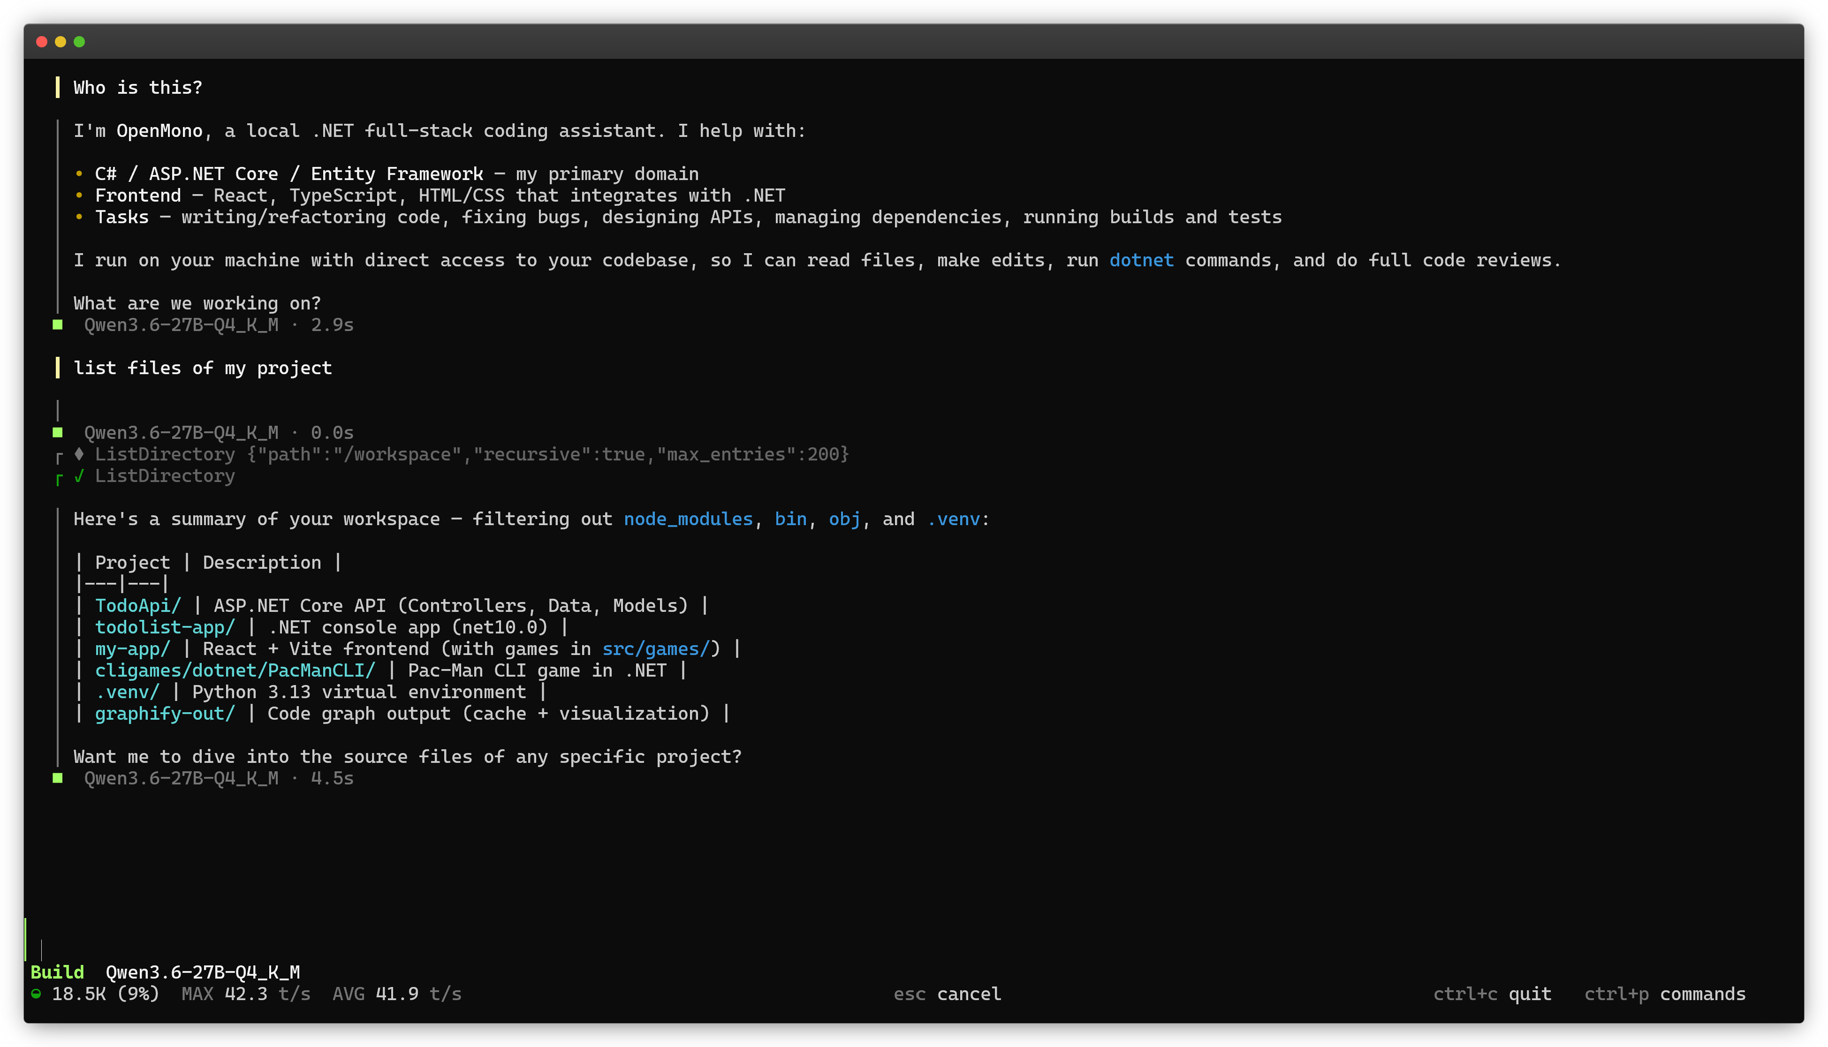
Task: Click the user message 'list files of my project'
Action: tap(203, 368)
